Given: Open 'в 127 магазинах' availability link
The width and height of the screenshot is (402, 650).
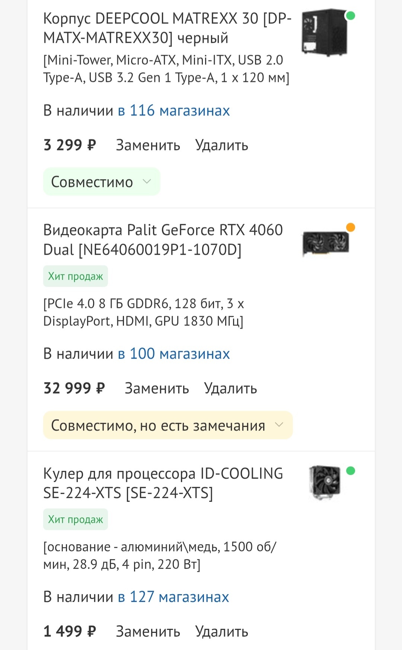Looking at the screenshot, I should 173,597.
